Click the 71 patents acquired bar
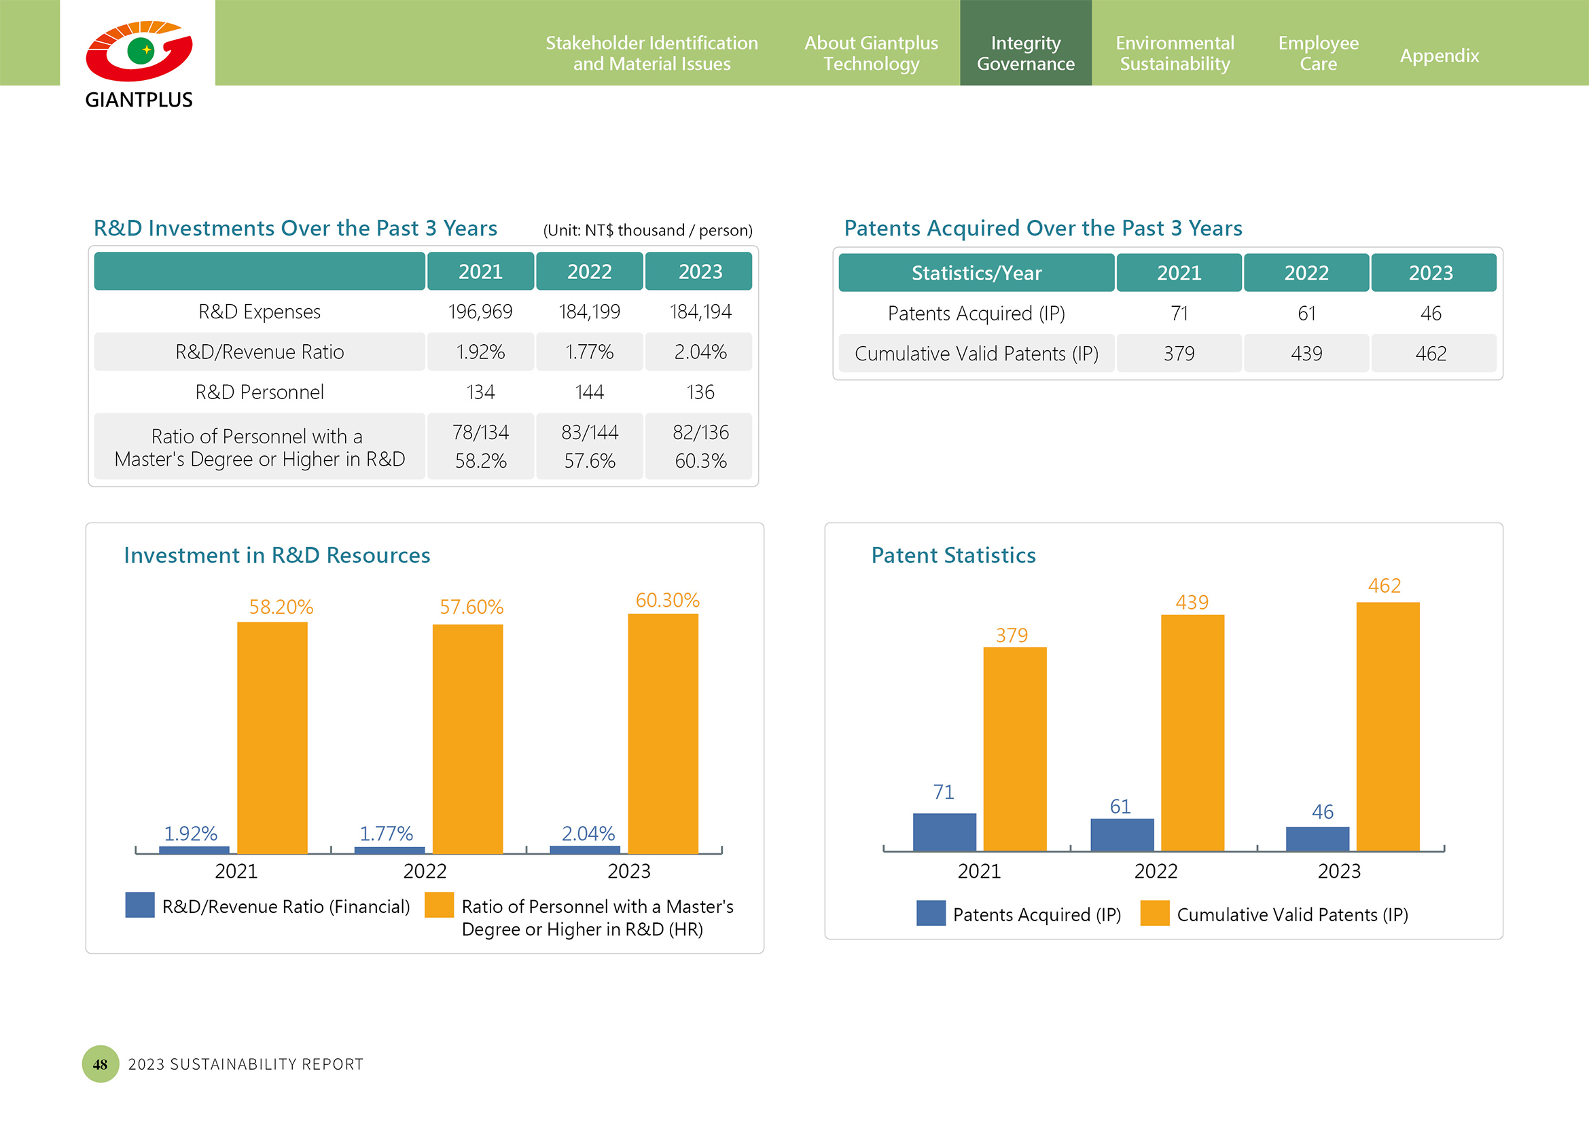 coord(944,831)
